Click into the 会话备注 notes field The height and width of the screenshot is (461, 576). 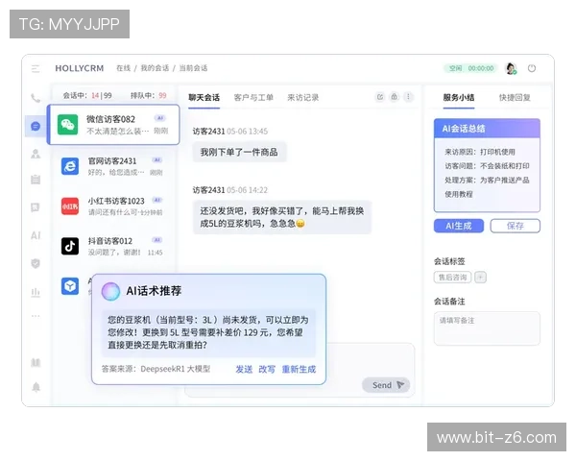click(487, 328)
